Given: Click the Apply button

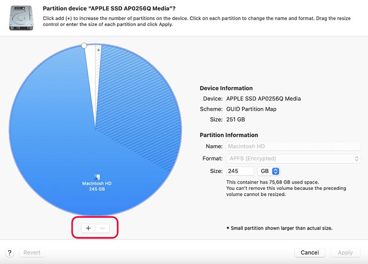Looking at the screenshot, I should 345,253.
